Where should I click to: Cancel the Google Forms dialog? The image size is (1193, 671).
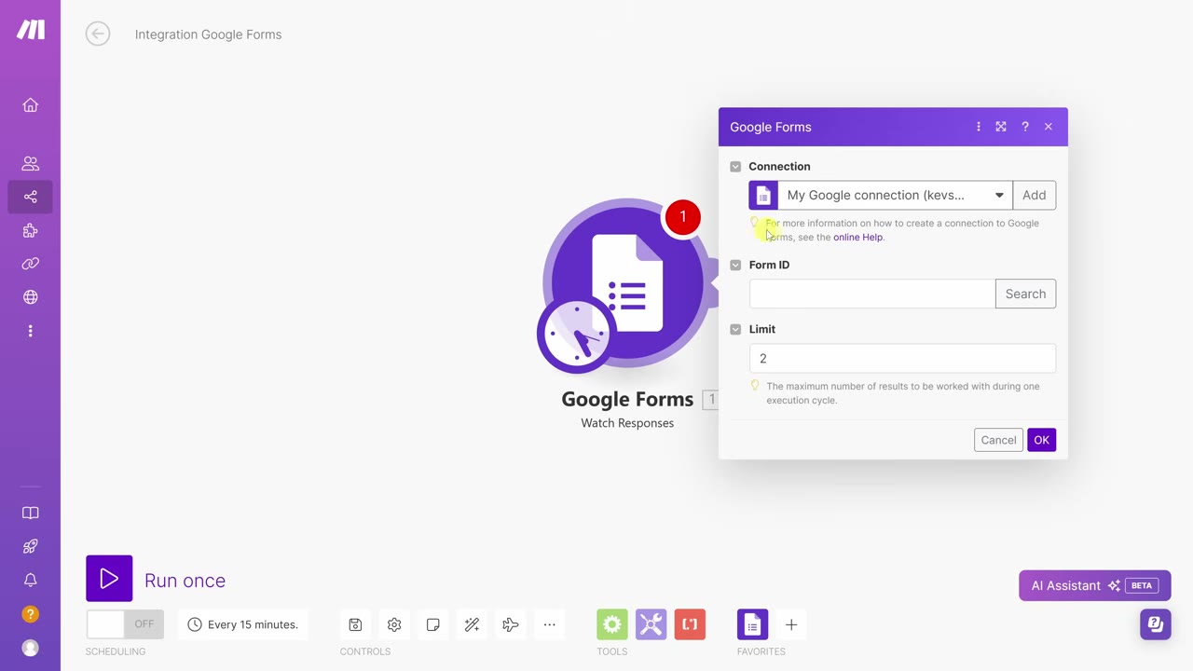pos(998,440)
